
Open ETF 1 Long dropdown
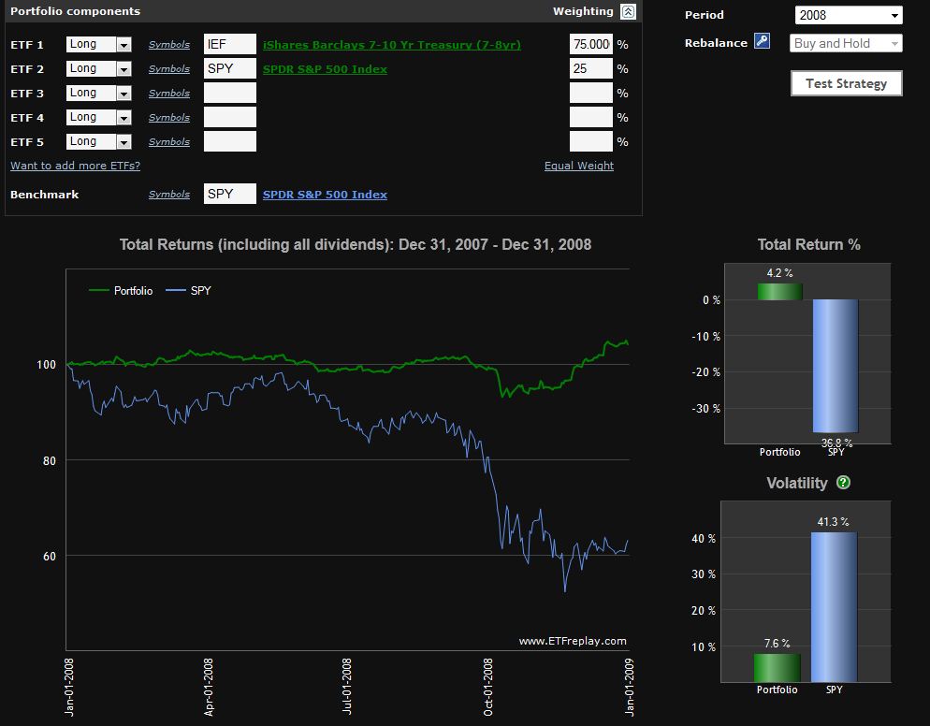(x=98, y=44)
